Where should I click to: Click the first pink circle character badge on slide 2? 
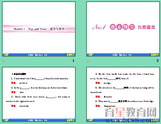coord(113,27)
